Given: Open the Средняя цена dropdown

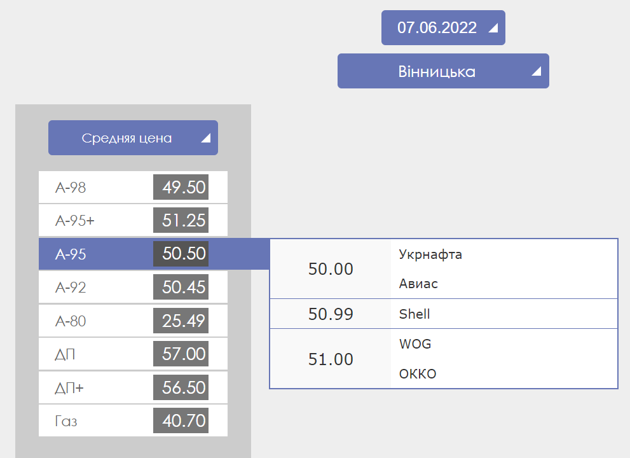Looking at the screenshot, I should [127, 138].
